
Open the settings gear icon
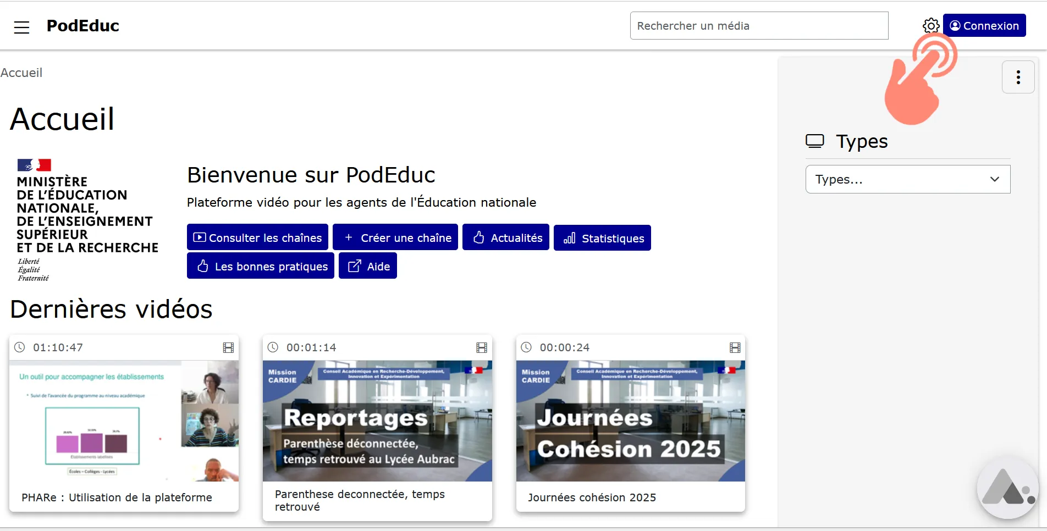931,26
